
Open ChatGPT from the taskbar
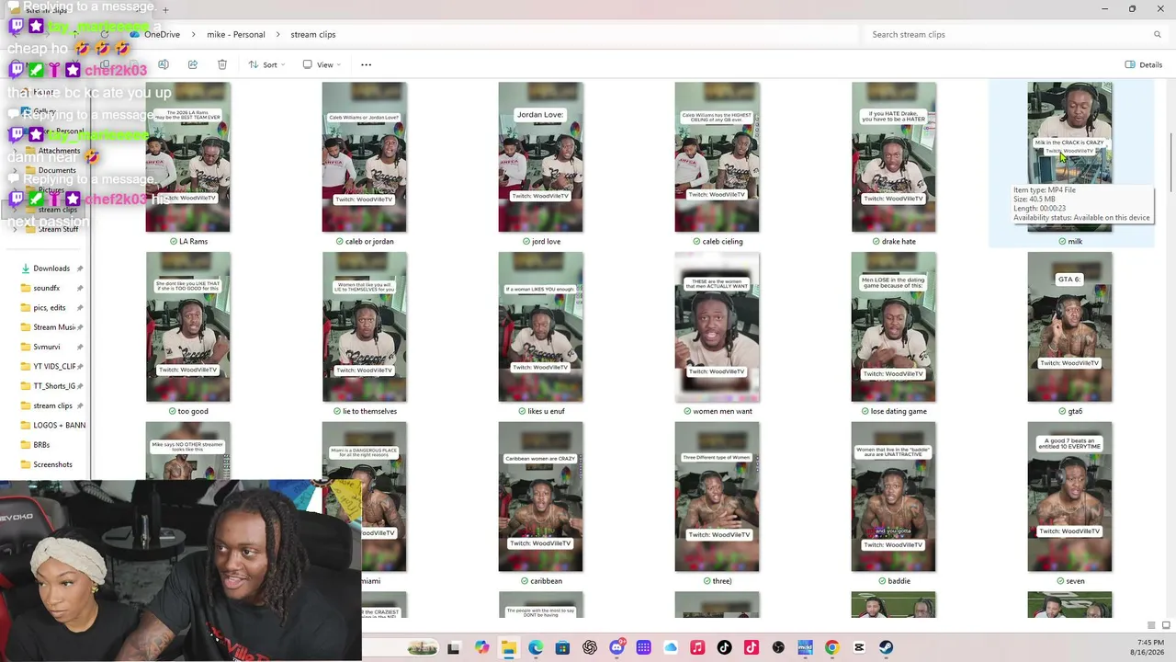[x=590, y=647]
